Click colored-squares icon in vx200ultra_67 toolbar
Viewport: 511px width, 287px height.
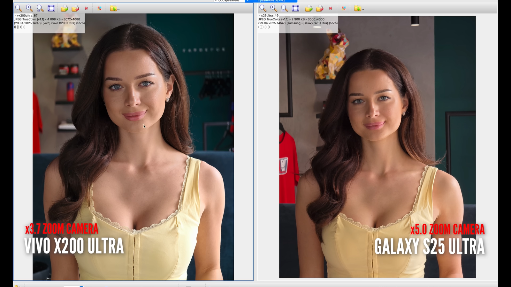[99, 8]
